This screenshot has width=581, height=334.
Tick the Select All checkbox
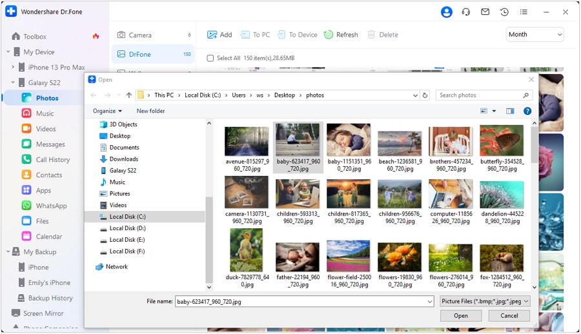pos(210,58)
